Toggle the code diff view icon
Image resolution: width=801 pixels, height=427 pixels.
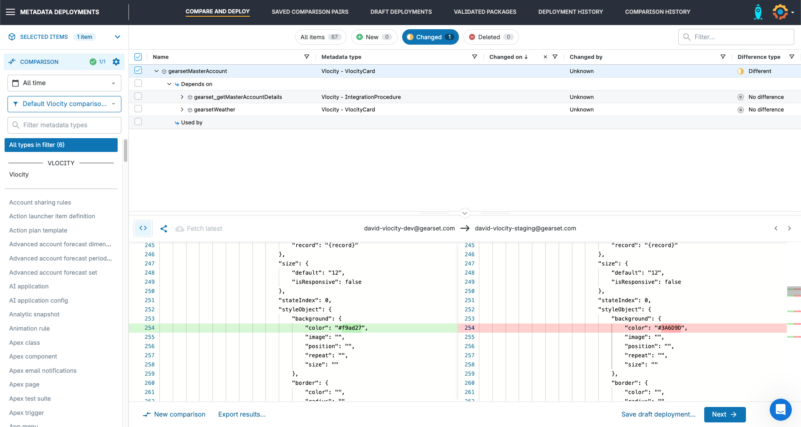click(x=143, y=228)
